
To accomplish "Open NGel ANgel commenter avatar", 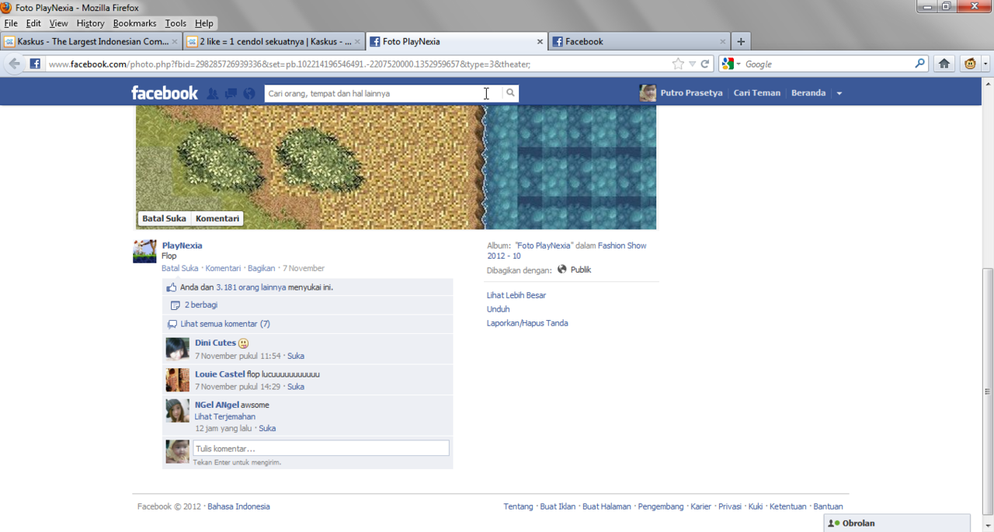I will [x=178, y=411].
